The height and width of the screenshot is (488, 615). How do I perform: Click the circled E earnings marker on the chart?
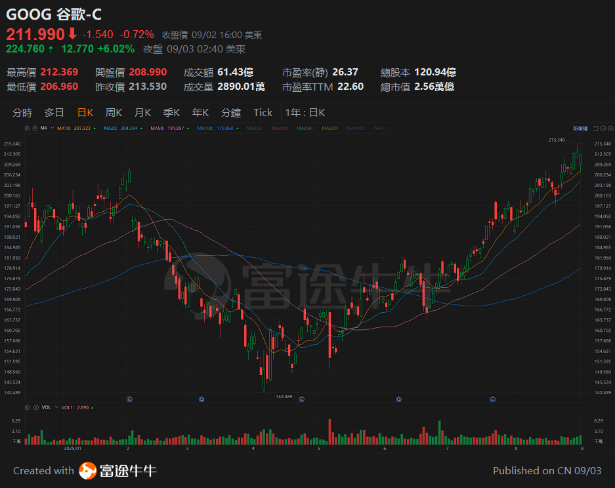click(129, 399)
